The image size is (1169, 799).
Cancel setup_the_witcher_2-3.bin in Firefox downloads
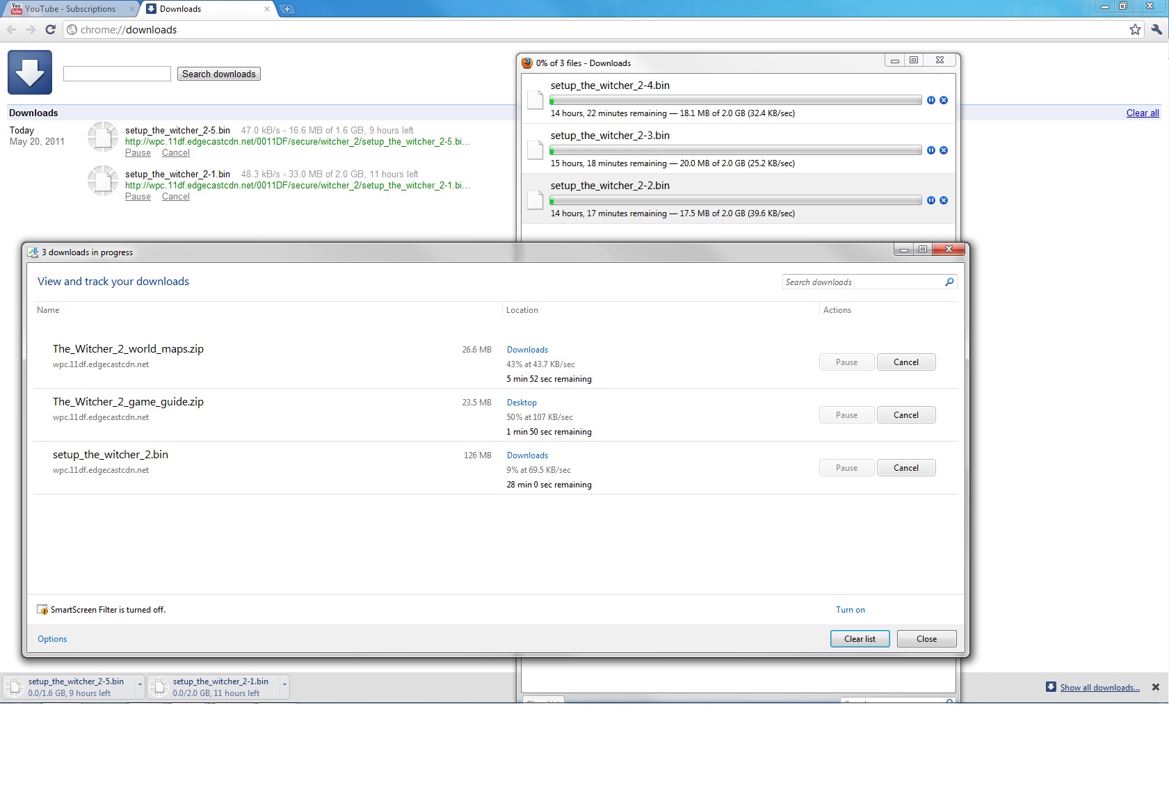[944, 150]
